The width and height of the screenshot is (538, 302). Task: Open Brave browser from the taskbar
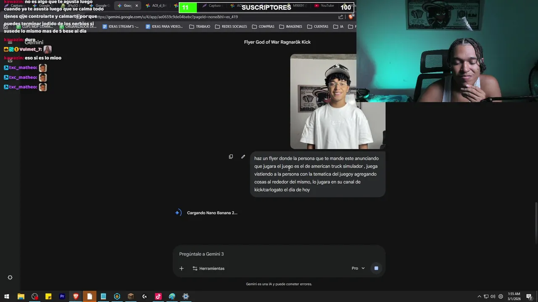(76, 297)
